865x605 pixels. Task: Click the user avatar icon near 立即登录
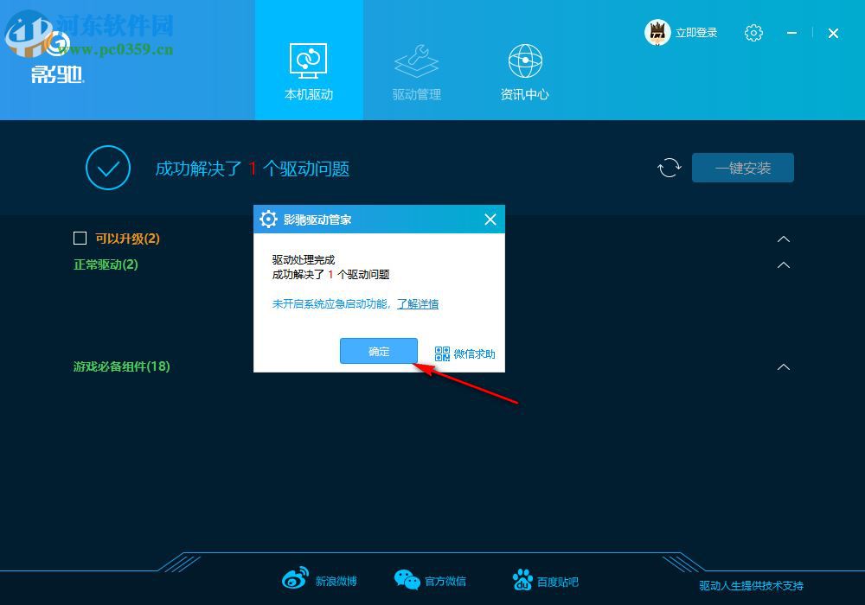coord(658,32)
